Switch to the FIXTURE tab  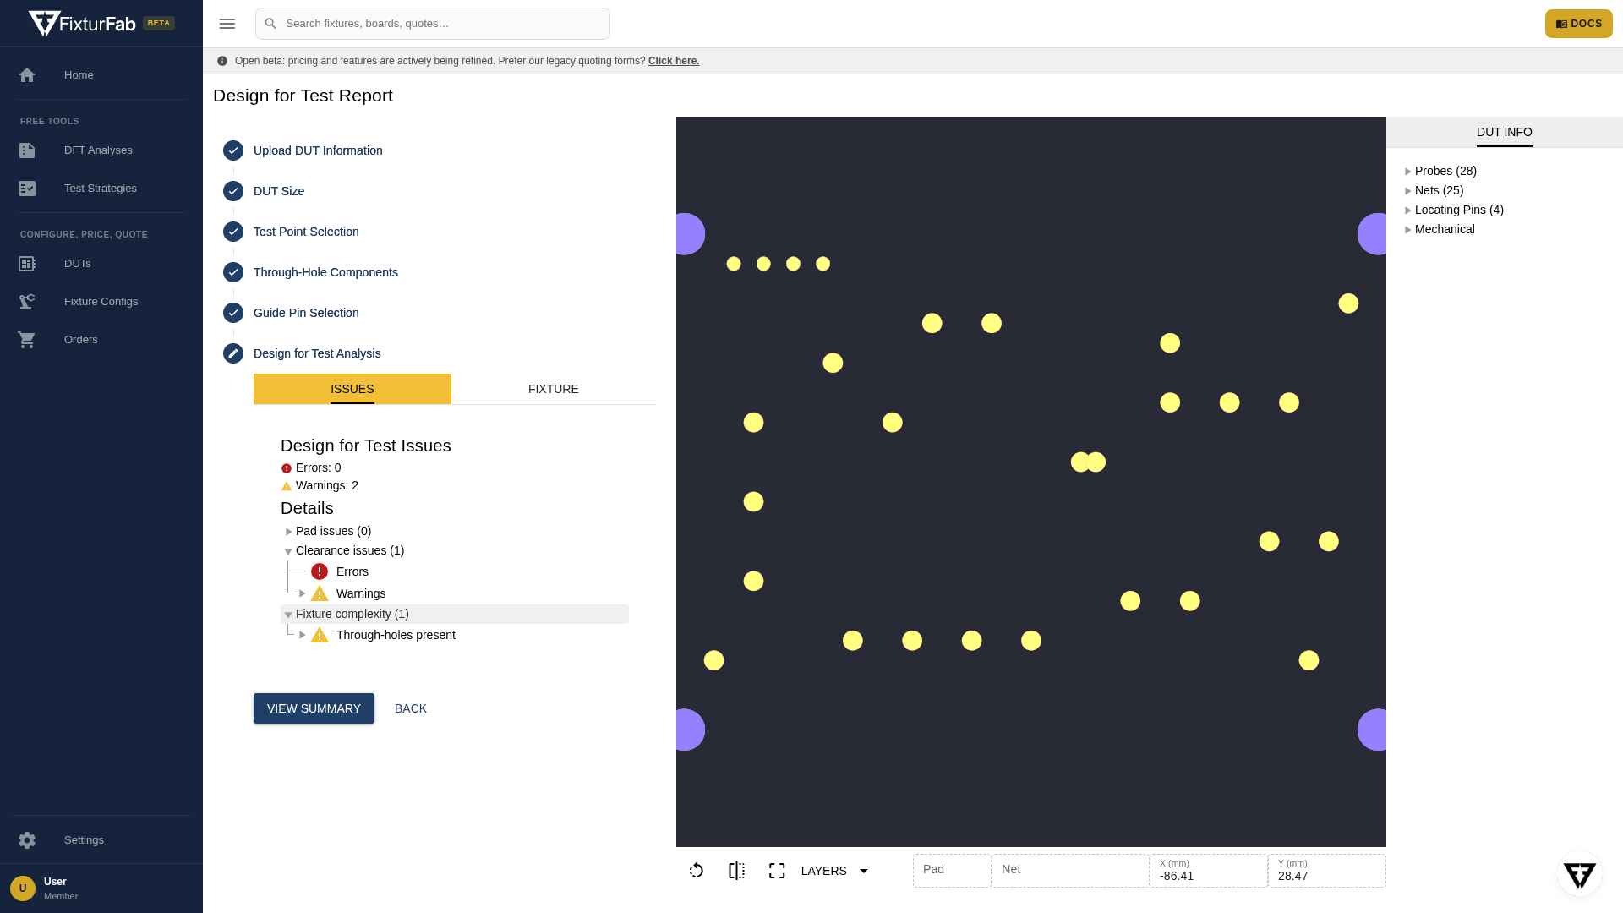pos(554,389)
